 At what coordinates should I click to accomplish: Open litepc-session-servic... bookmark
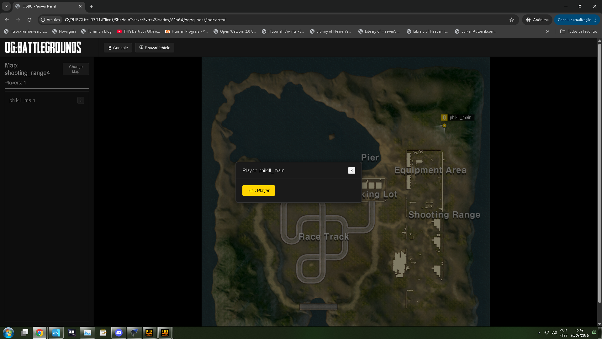tap(25, 31)
